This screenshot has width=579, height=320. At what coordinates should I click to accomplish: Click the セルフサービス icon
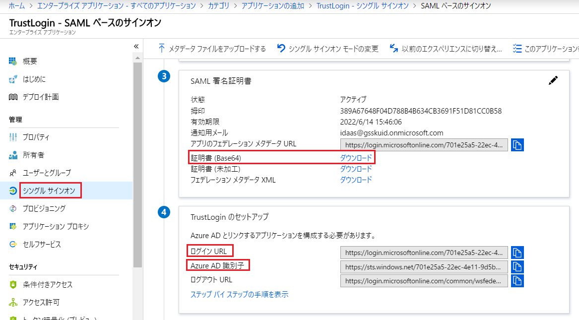point(13,244)
